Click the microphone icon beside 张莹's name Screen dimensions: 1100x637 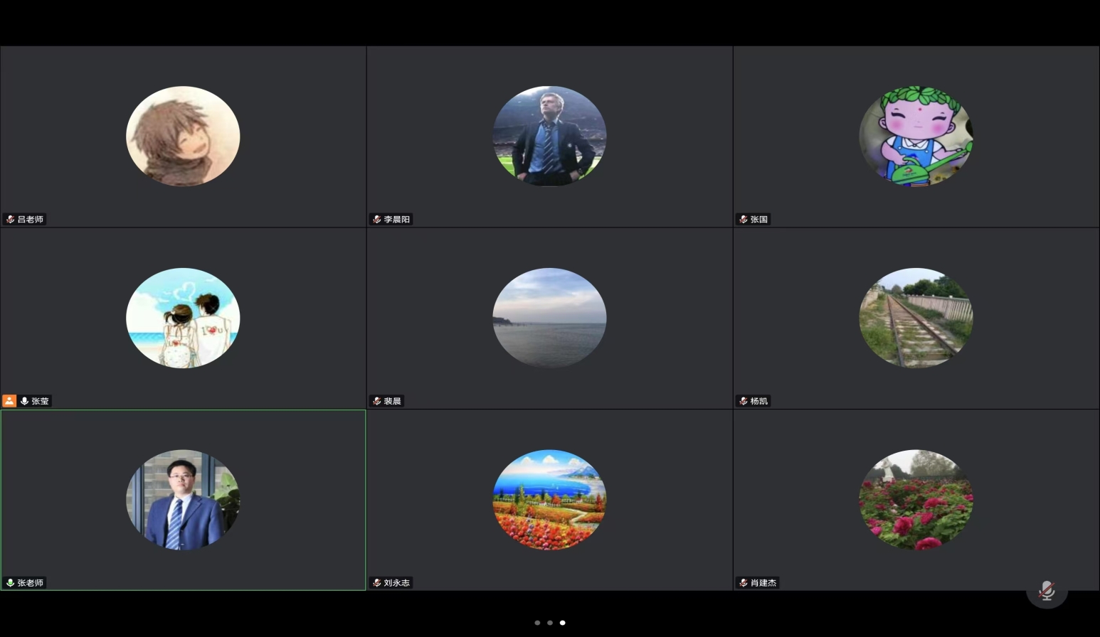click(x=25, y=401)
